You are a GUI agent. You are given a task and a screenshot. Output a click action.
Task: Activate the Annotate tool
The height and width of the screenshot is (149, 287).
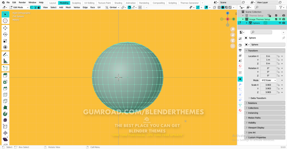point(5,55)
